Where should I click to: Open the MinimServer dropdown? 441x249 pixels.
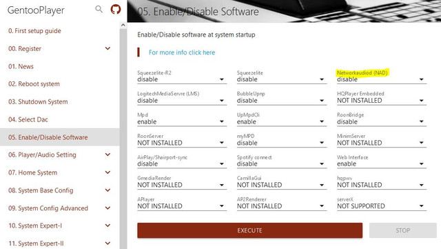click(x=382, y=143)
